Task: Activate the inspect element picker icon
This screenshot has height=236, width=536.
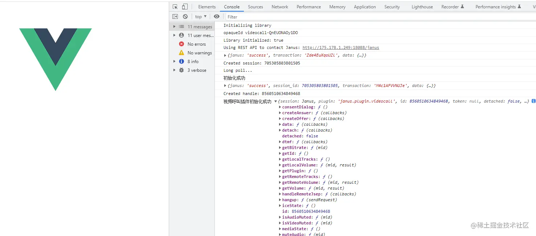Action: [175, 7]
